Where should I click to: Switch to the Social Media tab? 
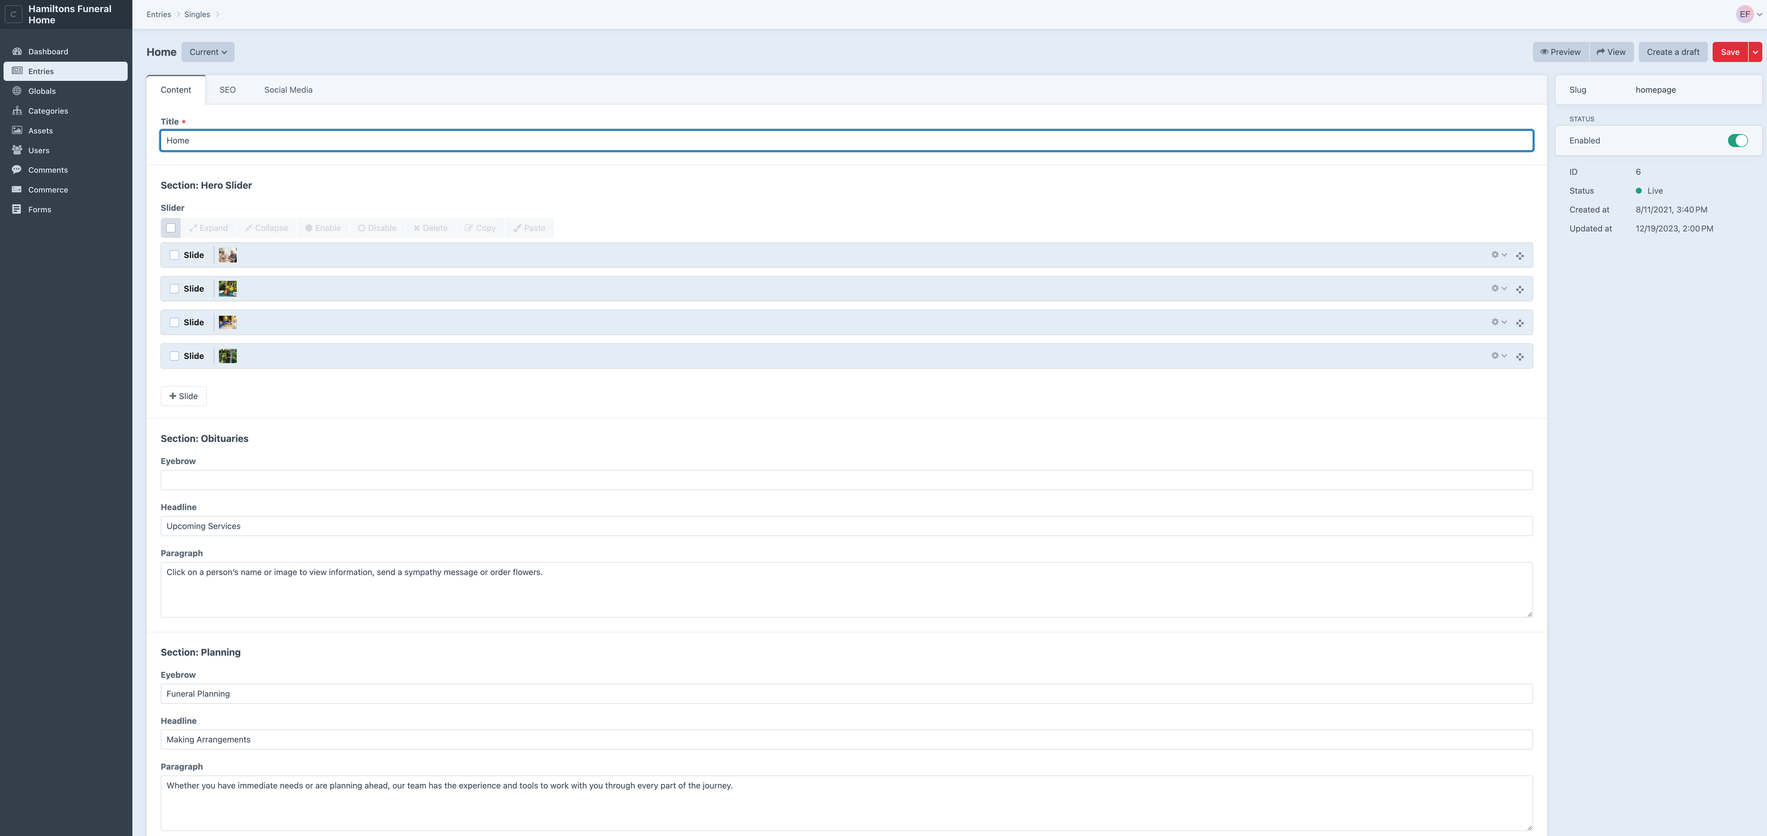(288, 90)
